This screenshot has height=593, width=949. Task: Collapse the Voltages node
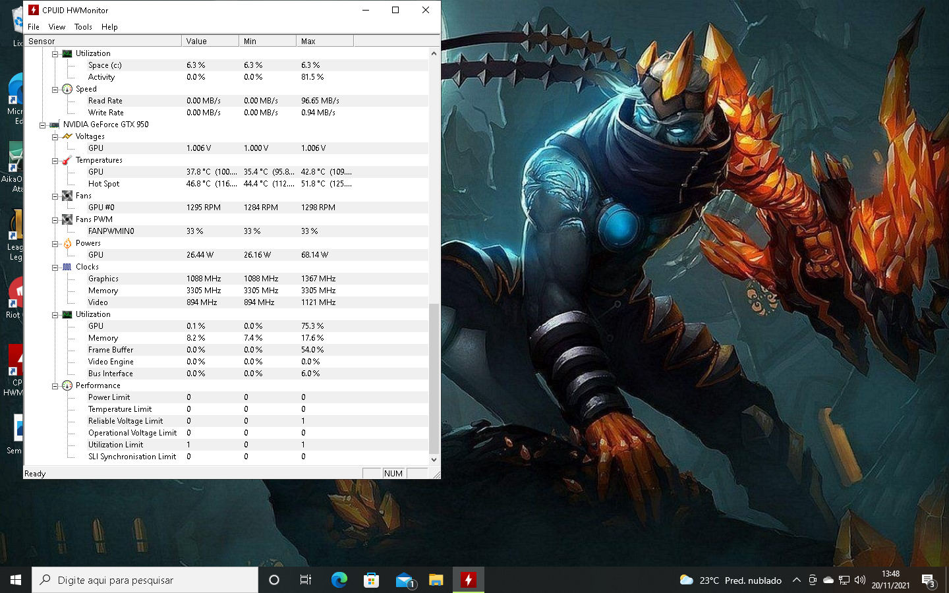55,136
